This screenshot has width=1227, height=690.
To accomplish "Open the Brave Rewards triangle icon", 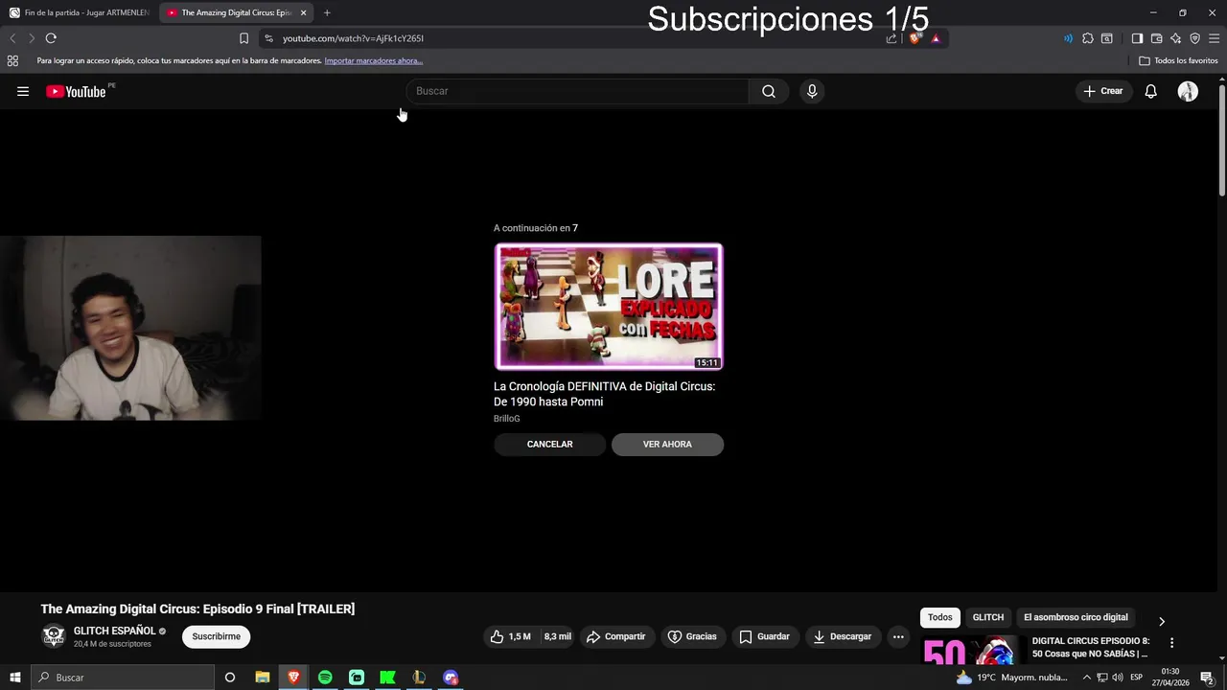I will pos(936,38).
